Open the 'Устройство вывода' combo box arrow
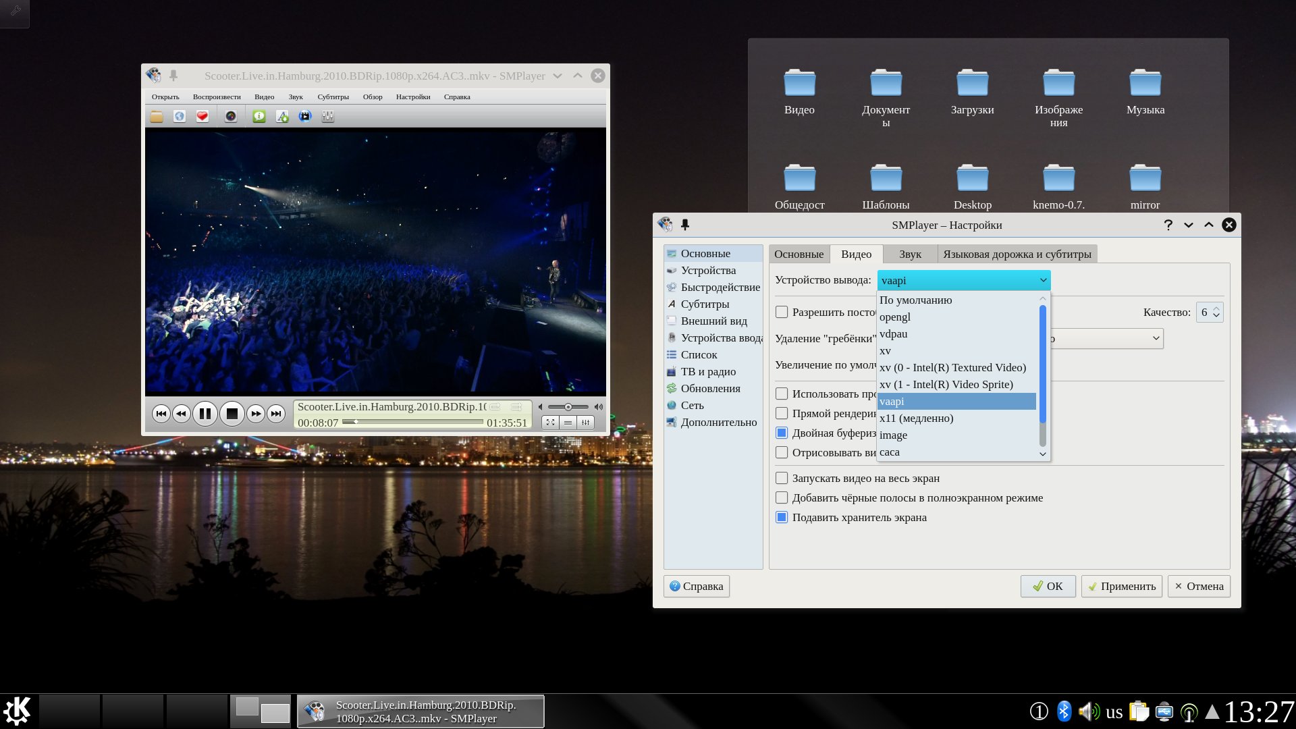This screenshot has width=1296, height=729. [x=1043, y=280]
